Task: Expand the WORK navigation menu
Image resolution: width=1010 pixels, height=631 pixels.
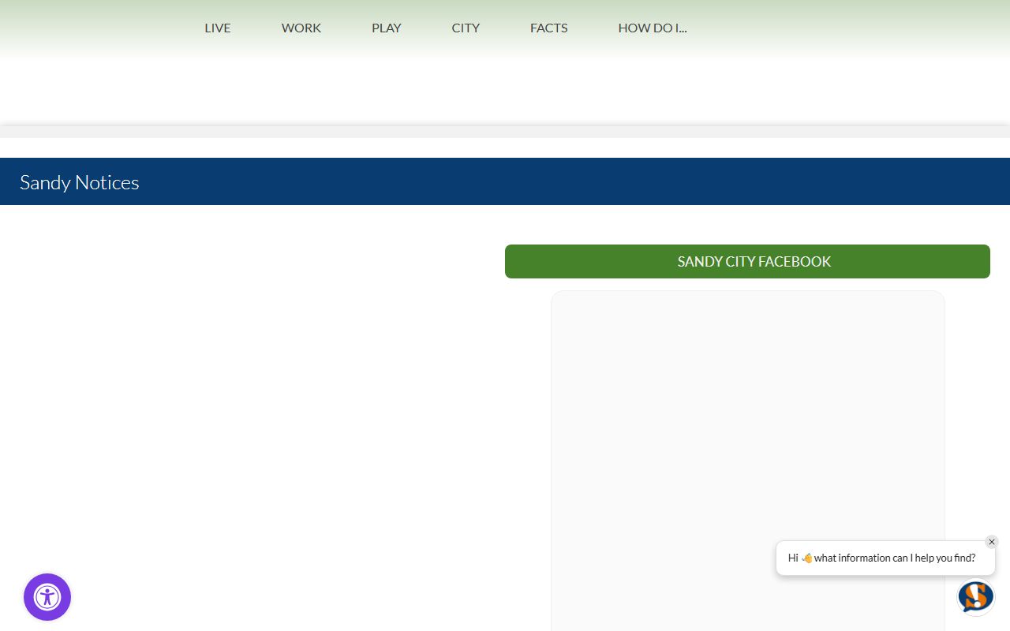Action: click(301, 28)
